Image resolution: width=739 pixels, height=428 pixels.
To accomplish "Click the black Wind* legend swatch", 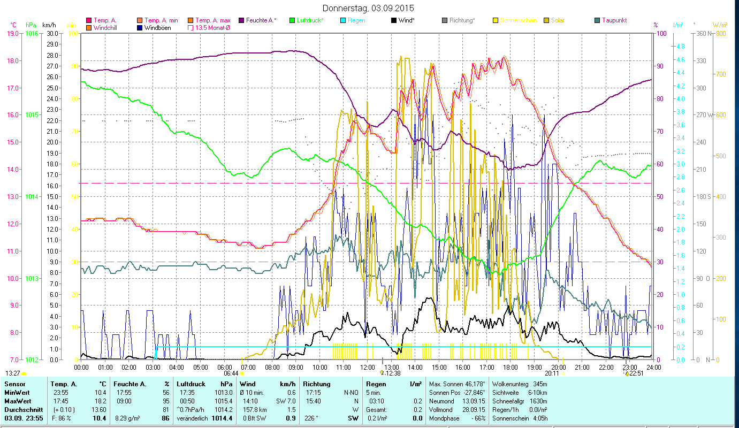I will click(394, 20).
